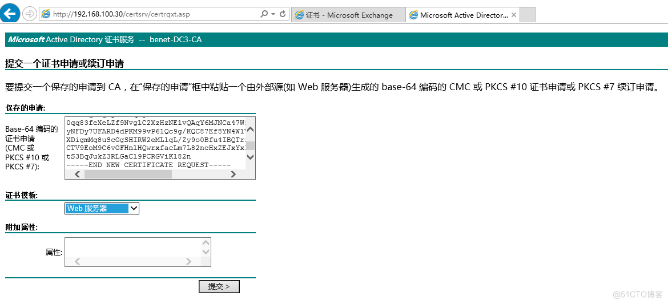668x304 pixels.
Task: Close the Microsoft Active Directory tab
Action: click(x=514, y=15)
